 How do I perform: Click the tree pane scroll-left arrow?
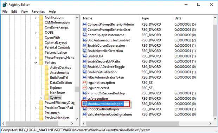3,123
